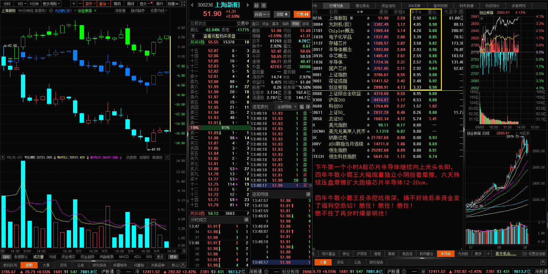Switch to the 盘口 tab
The image size is (548, 274).
pos(255,24)
